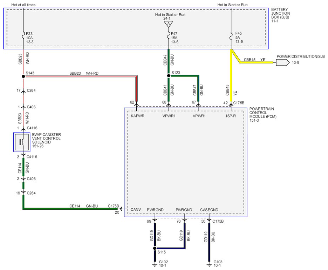Click the '13-3' reference text
Image resolution: width=328 pixels, height=270 pixels.
pyautogui.click(x=29, y=42)
